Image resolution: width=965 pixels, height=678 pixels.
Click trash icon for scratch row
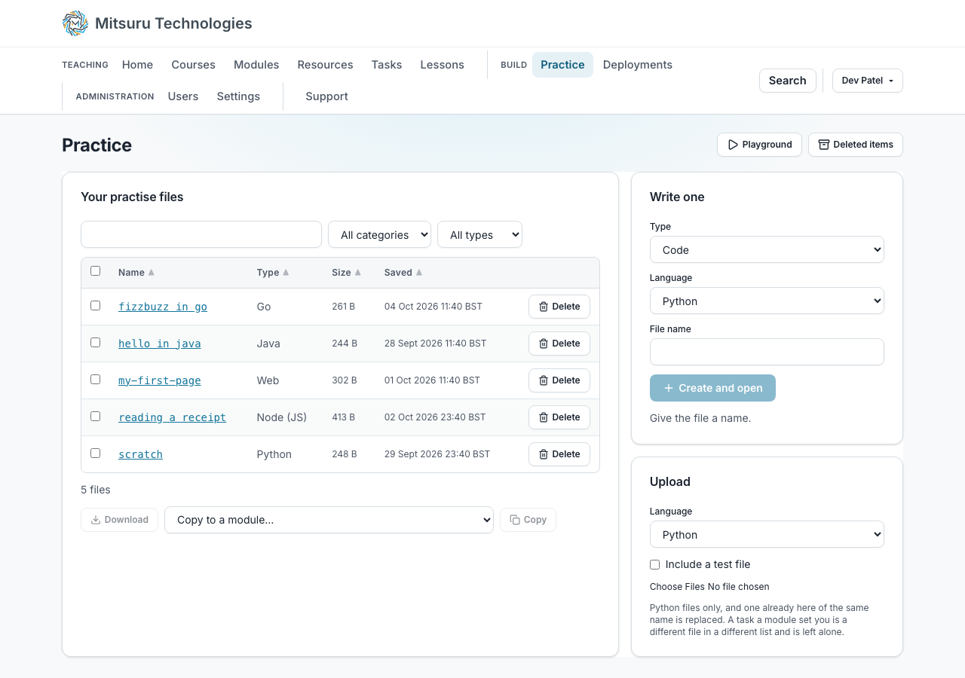[544, 454]
